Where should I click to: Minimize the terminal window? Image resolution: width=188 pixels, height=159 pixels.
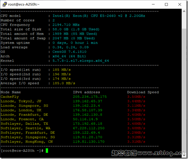tap(153, 4)
